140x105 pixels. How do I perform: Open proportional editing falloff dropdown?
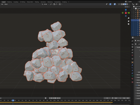click(x=62, y=4)
